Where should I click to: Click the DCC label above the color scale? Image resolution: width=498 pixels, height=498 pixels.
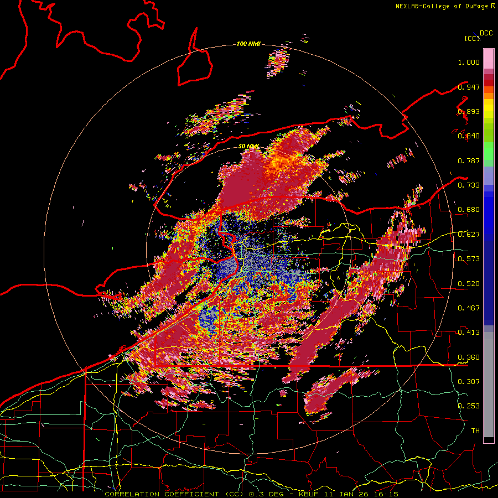[x=486, y=33]
